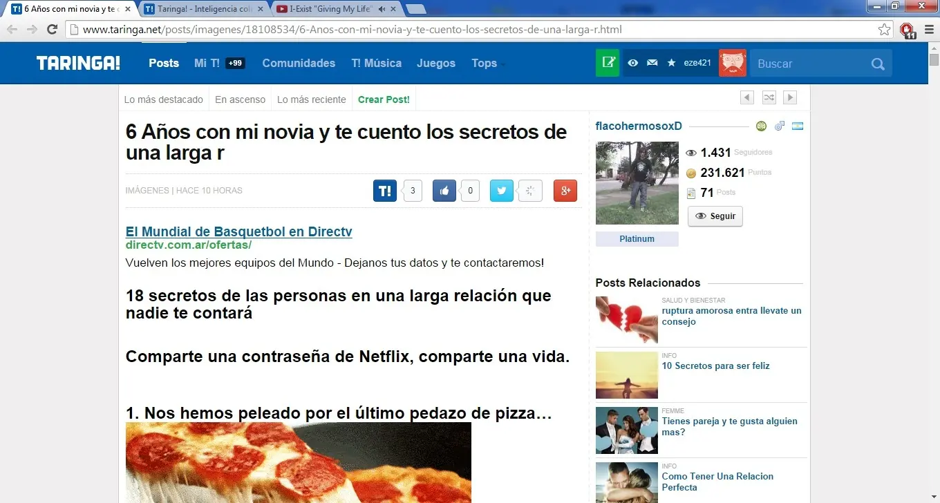Image resolution: width=940 pixels, height=503 pixels.
Task: Open "ruptura amorosa entra llevate un consejo" related post
Action: [x=732, y=316]
